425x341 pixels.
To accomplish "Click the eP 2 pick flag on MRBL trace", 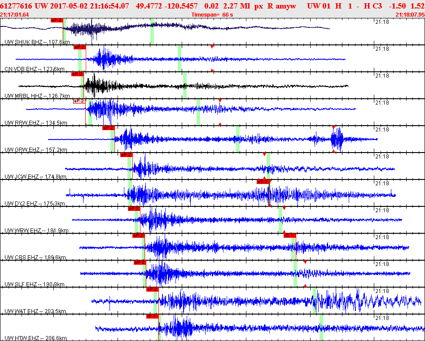I will [78, 74].
